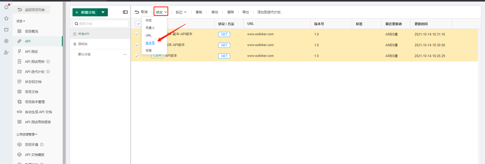The image size is (485, 164).
Task: Return to project list
Action: (31, 10)
